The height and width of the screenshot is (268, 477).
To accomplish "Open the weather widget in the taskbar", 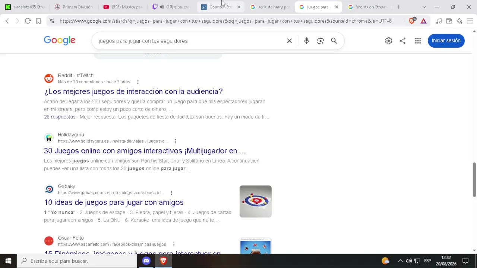I will point(385,261).
